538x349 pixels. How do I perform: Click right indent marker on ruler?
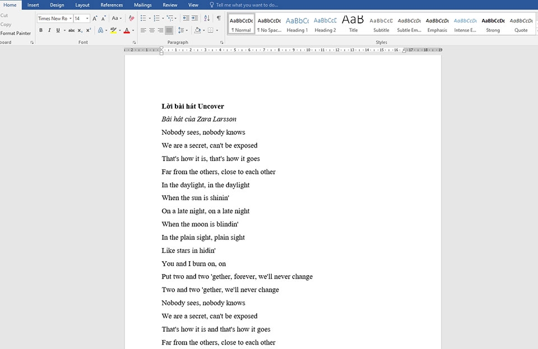click(x=404, y=51)
